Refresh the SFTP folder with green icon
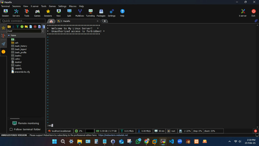 22,27
